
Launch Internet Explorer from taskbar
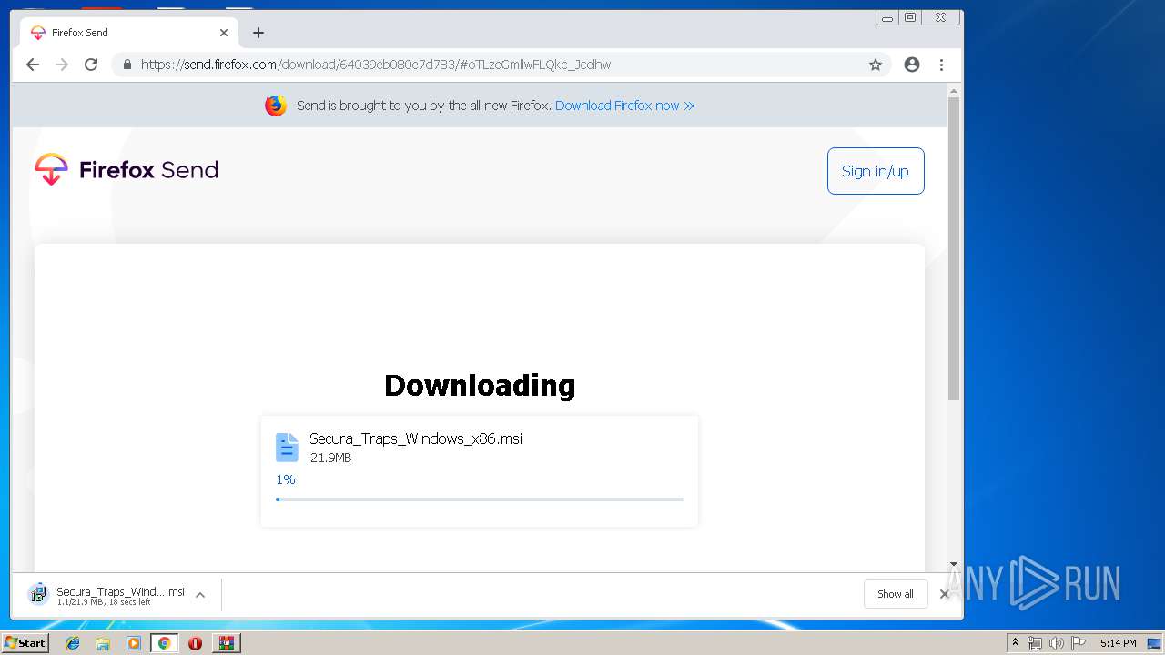(73, 643)
